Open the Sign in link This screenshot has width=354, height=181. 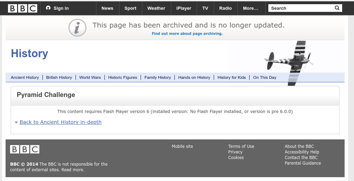coord(61,8)
